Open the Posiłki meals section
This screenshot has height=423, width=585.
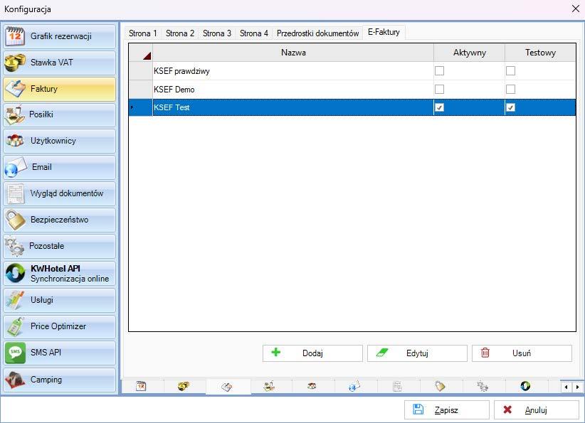tap(59, 114)
